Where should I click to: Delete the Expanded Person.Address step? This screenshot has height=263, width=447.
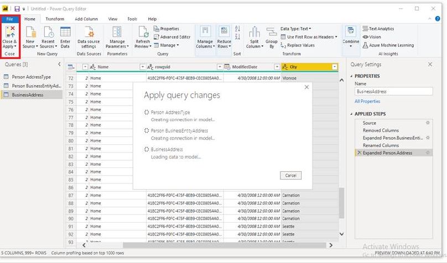(x=359, y=153)
